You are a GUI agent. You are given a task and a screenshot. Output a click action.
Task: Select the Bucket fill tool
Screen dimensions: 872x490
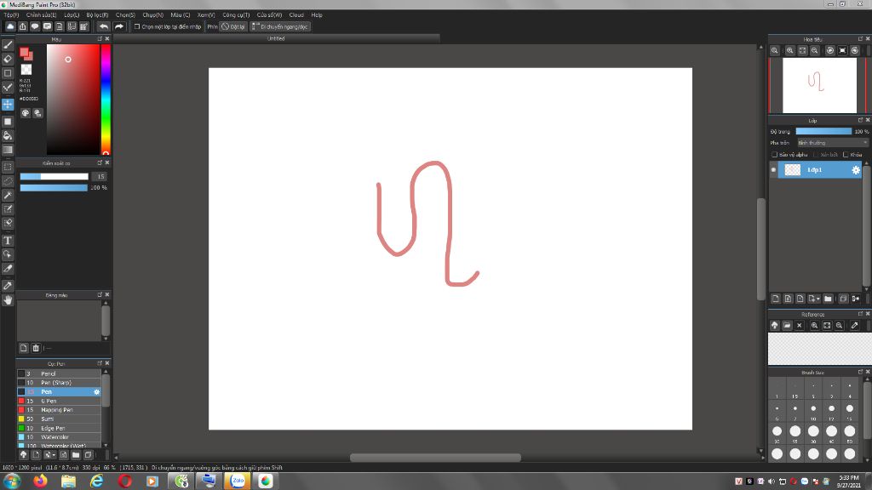click(x=8, y=135)
